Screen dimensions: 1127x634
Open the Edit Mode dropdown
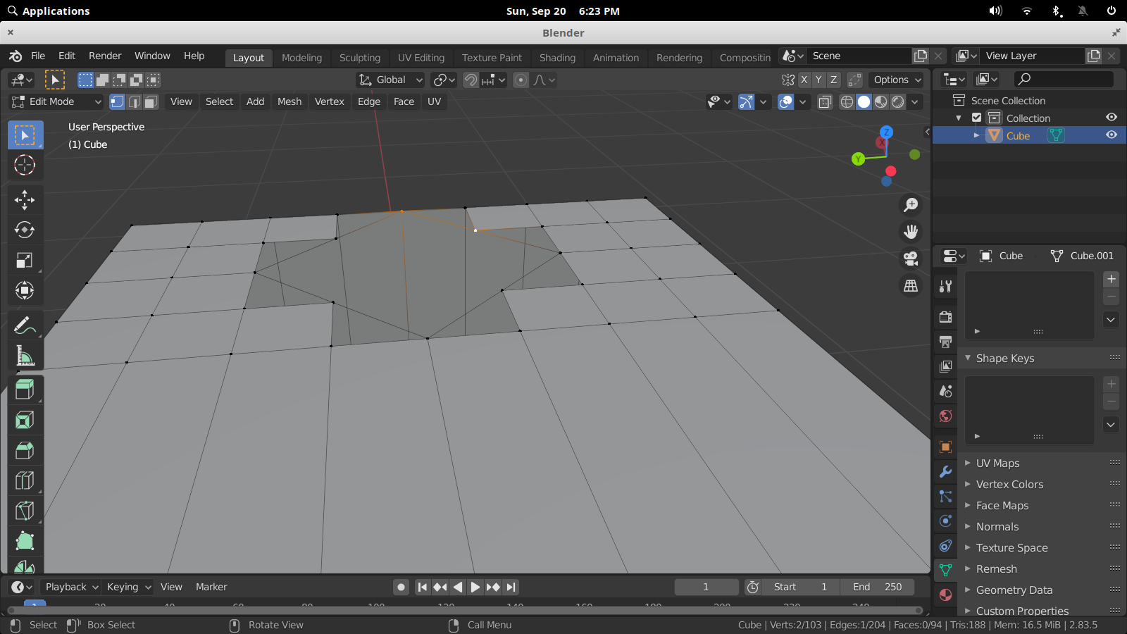click(56, 101)
